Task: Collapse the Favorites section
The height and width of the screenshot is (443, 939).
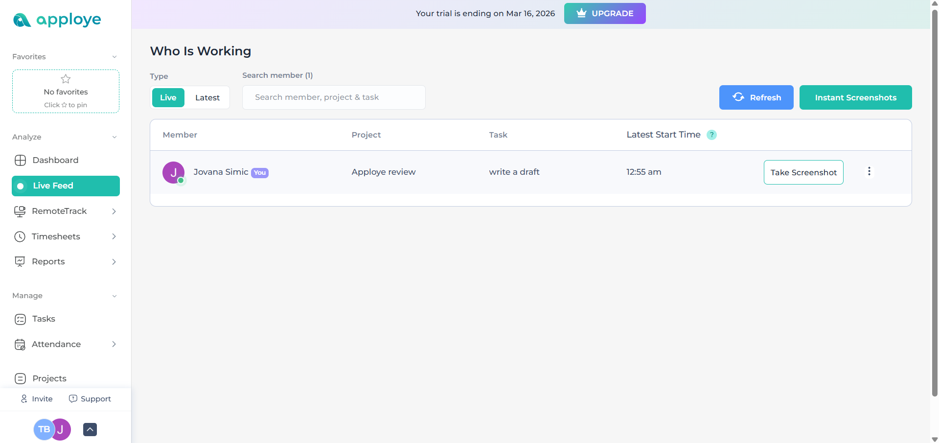Action: [x=114, y=57]
